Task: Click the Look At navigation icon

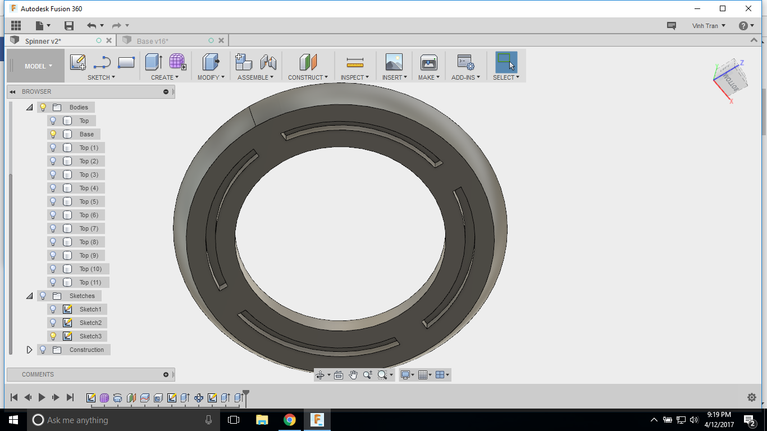Action: click(x=339, y=375)
